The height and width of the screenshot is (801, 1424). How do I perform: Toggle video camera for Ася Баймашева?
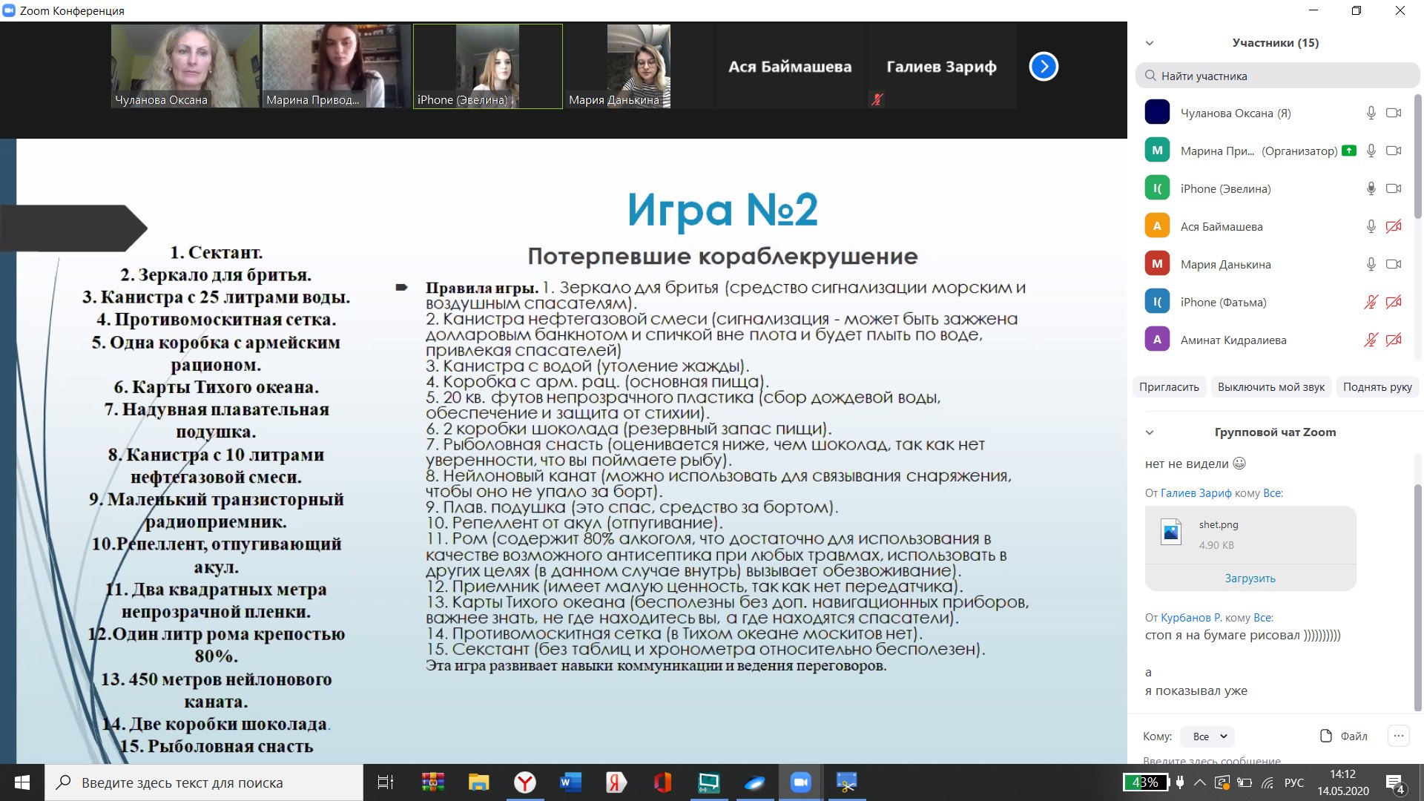tap(1394, 226)
